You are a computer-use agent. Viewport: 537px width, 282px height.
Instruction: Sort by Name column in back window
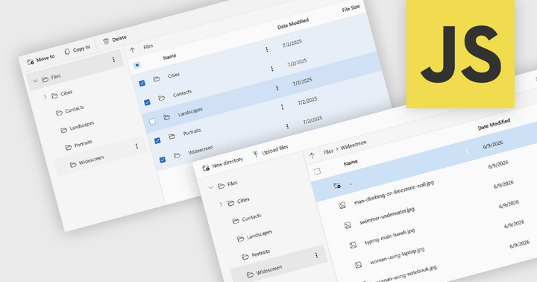pyautogui.click(x=169, y=57)
